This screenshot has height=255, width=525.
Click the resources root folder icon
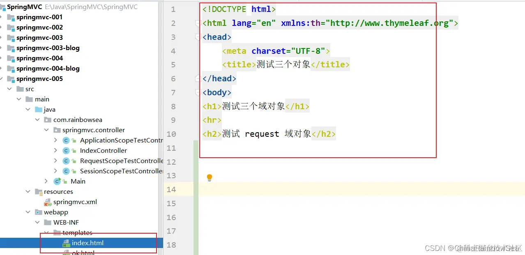pyautogui.click(x=39, y=192)
